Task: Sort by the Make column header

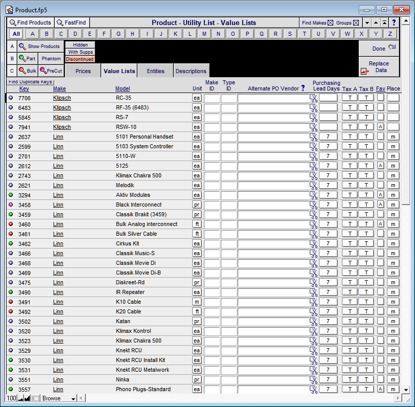Action: pos(59,88)
